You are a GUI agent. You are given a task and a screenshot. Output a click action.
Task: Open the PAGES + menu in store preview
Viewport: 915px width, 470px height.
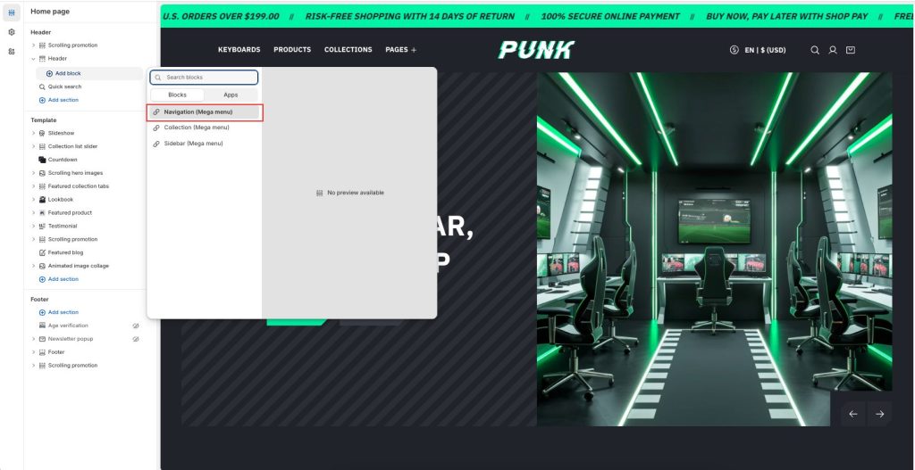(x=401, y=50)
